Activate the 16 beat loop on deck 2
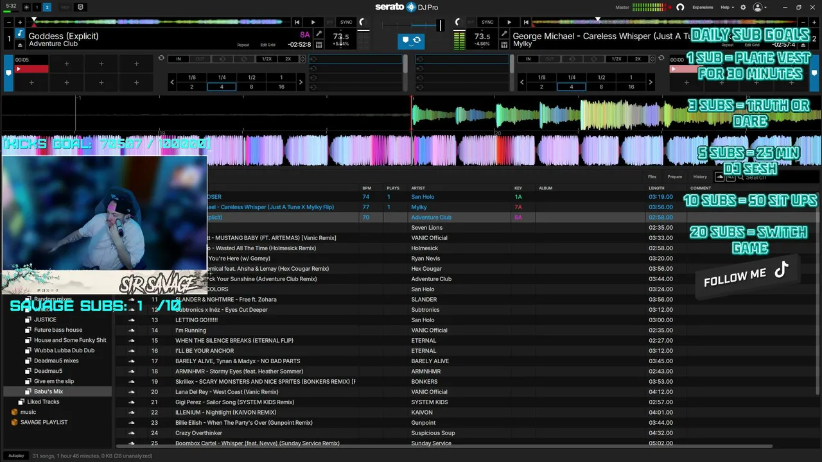 click(631, 87)
